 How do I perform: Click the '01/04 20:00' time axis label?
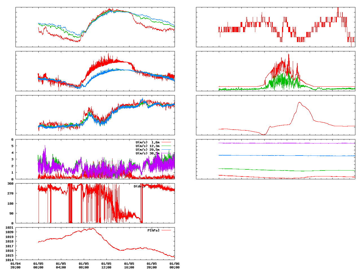[16, 266]
